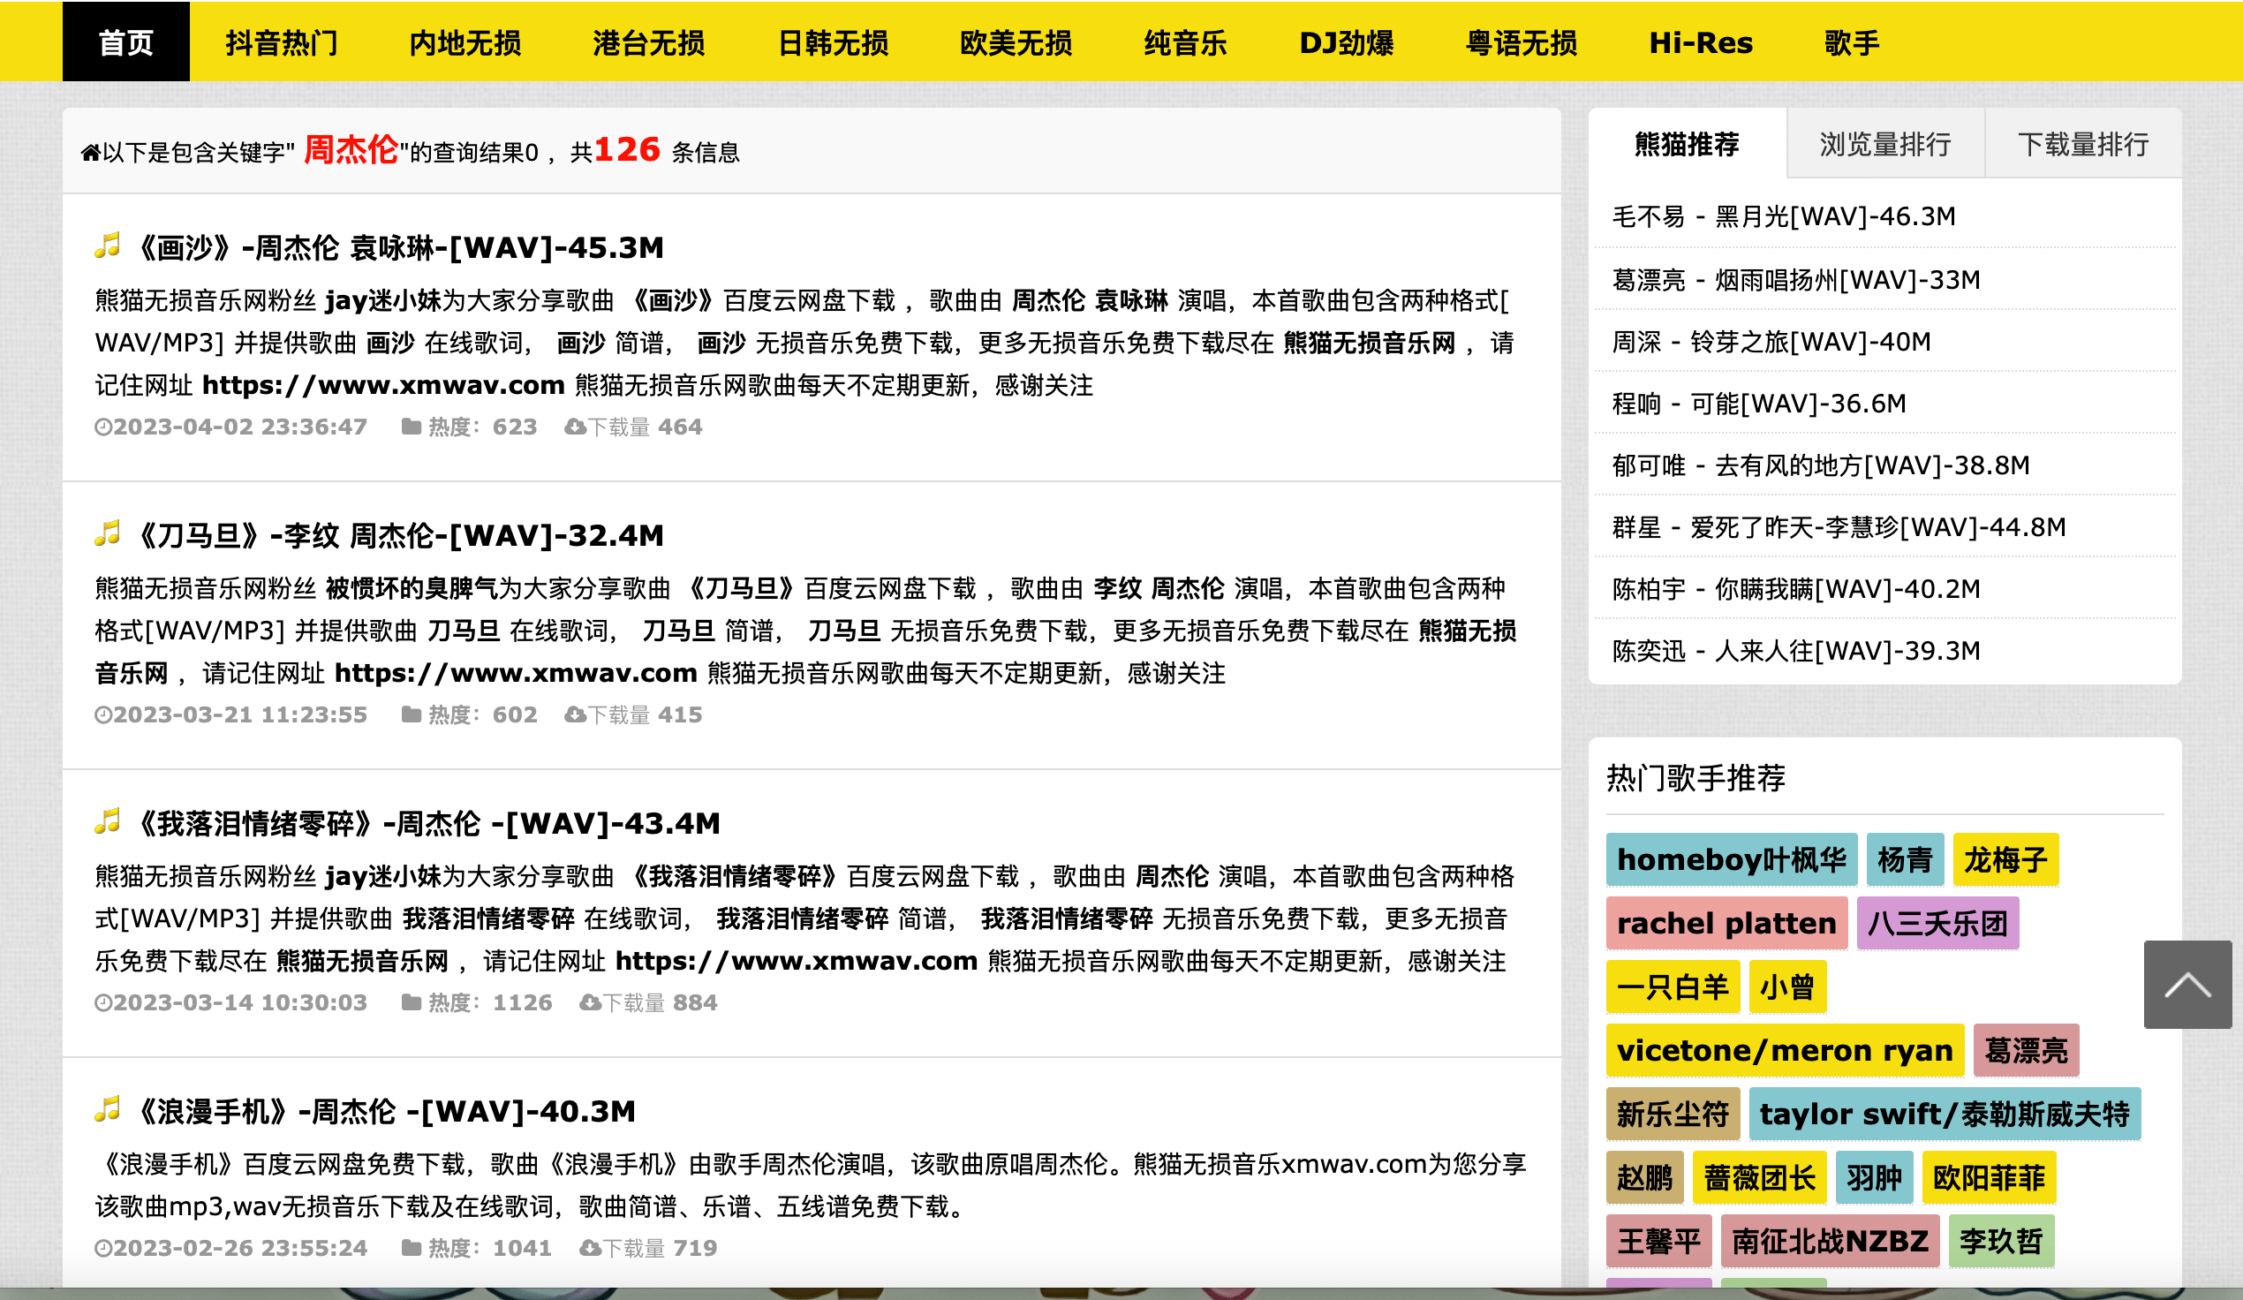Click the music note icon beside 《浪漫手机》

(x=108, y=1110)
